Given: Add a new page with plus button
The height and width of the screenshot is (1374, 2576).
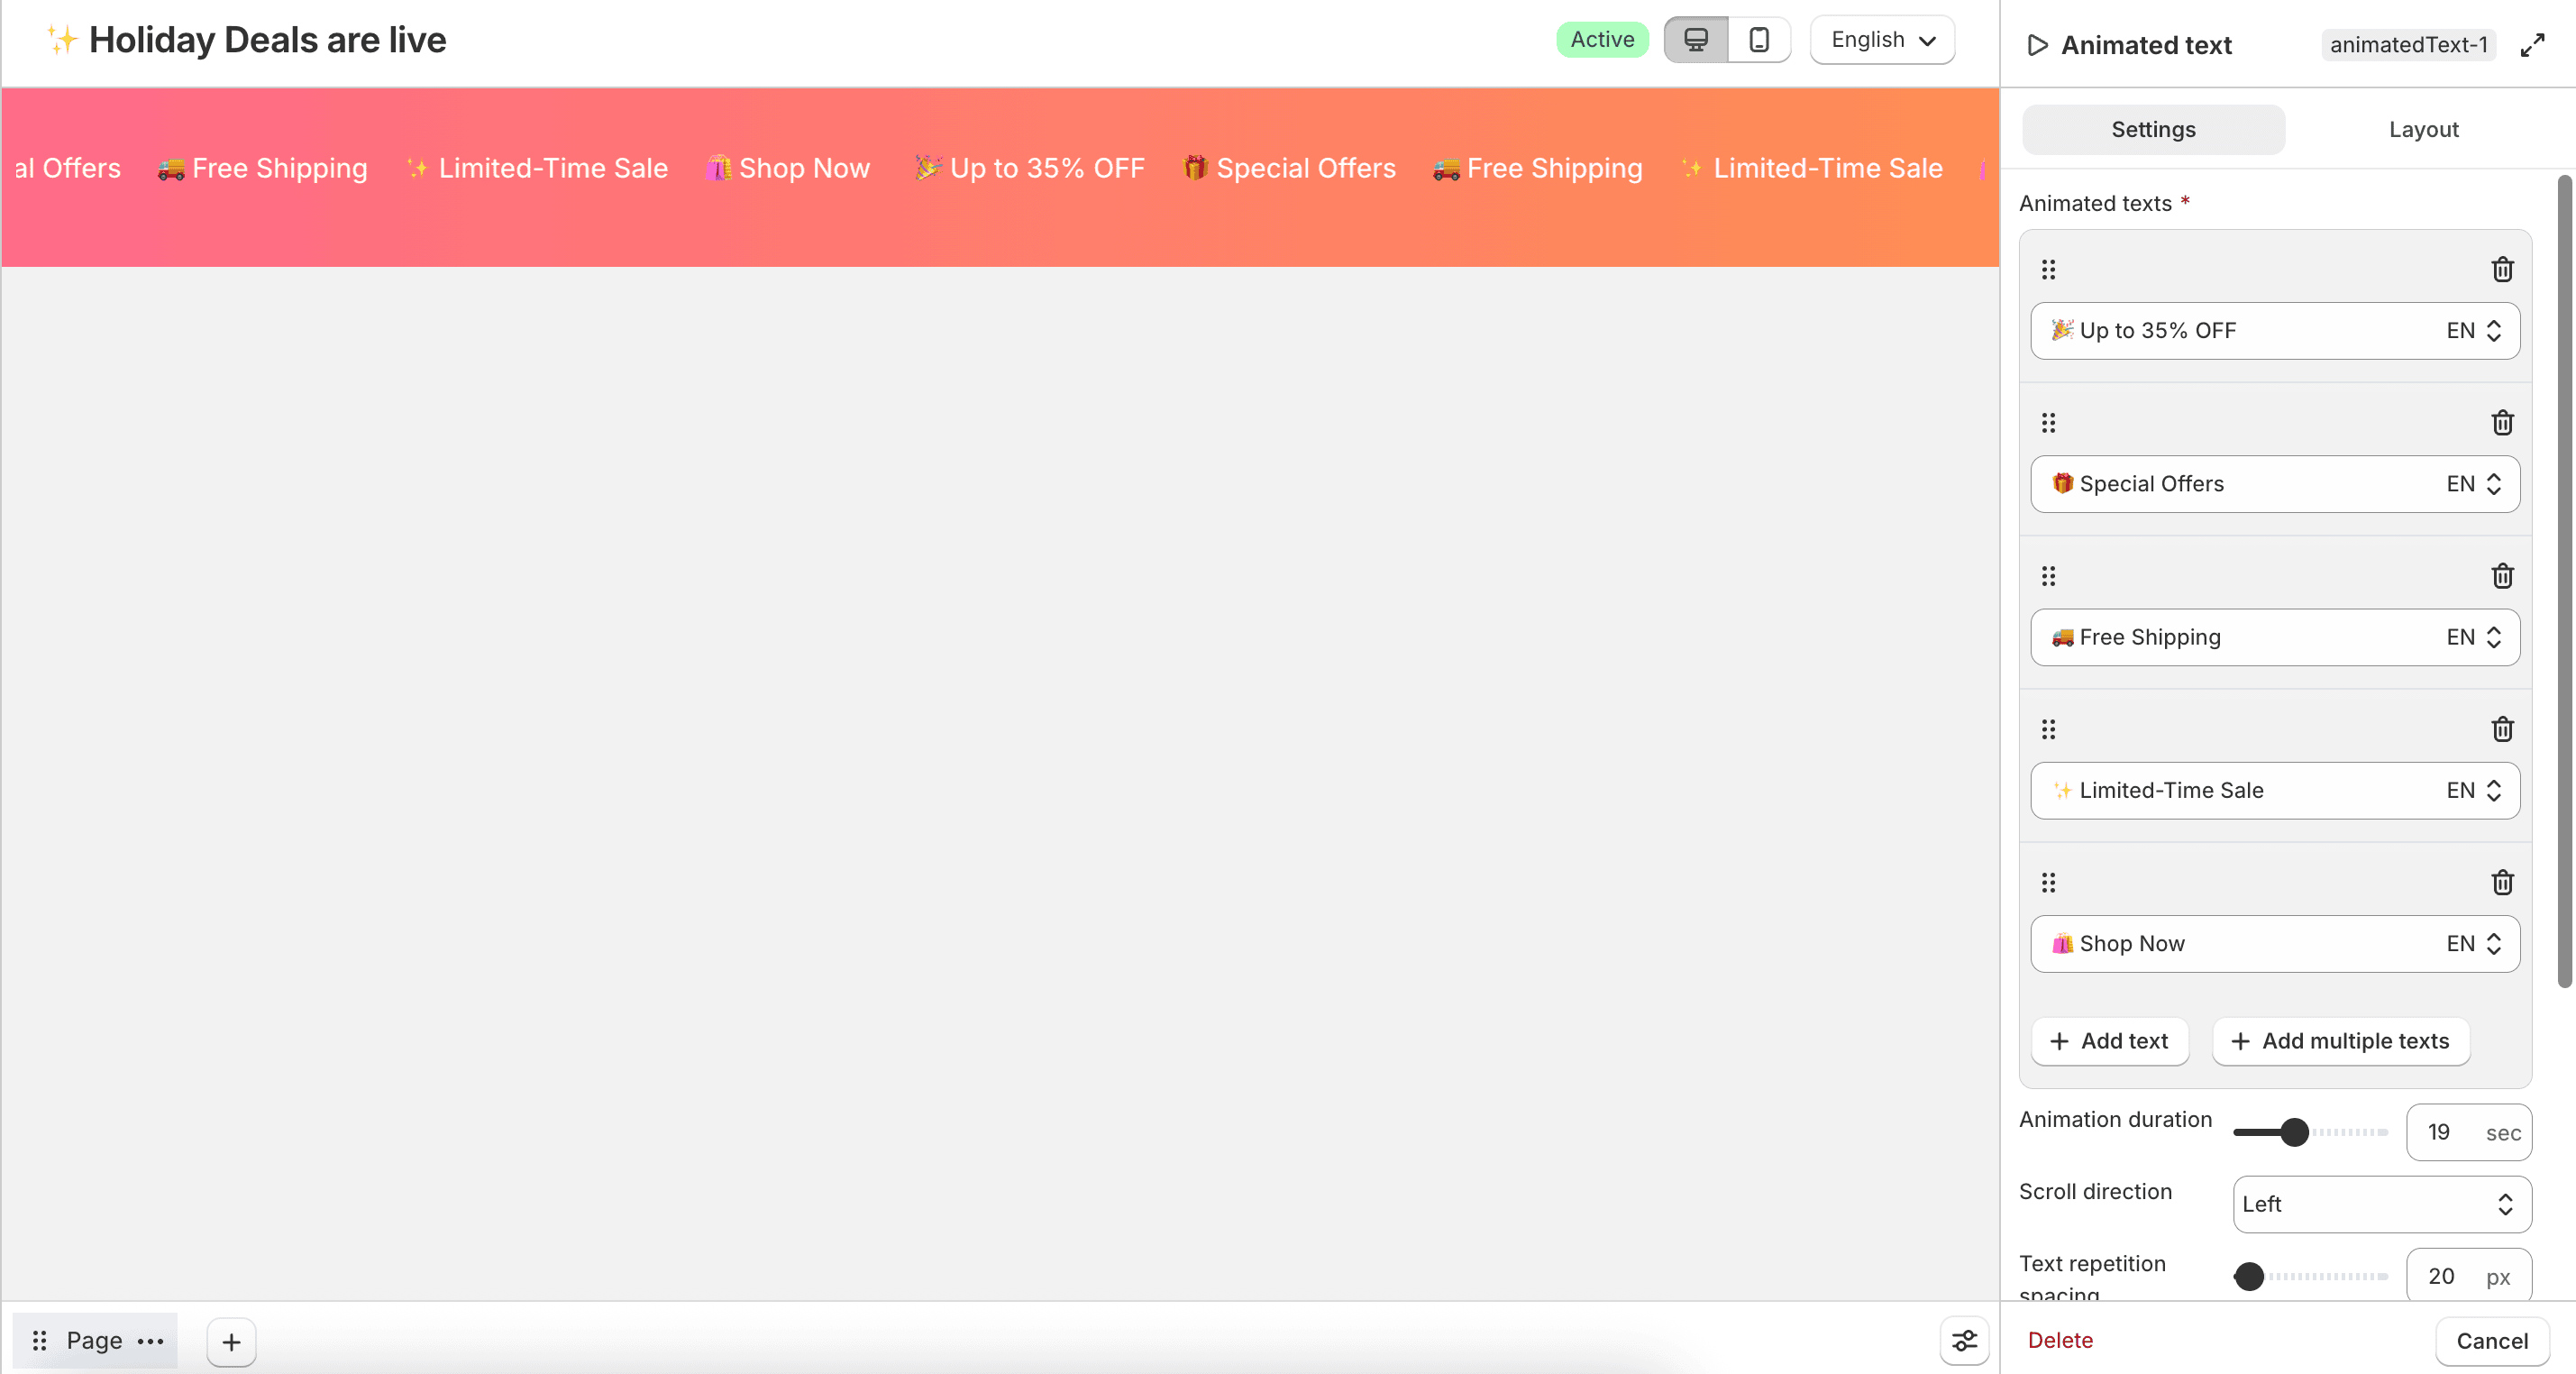Looking at the screenshot, I should coord(231,1342).
